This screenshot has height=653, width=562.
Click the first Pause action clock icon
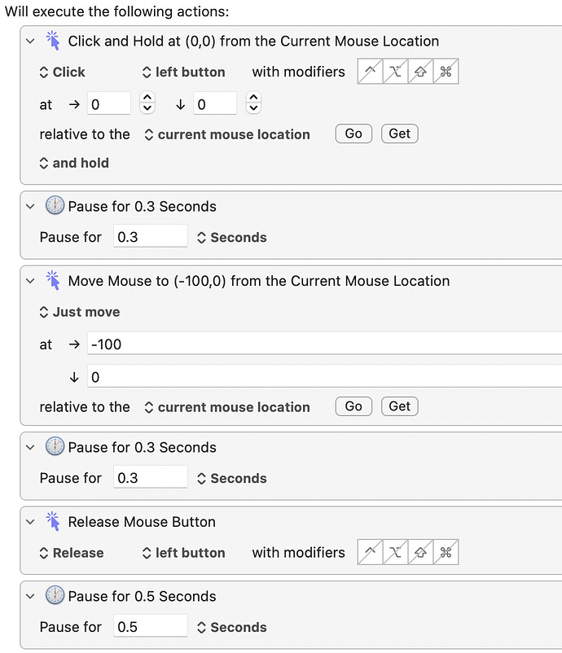click(55, 207)
